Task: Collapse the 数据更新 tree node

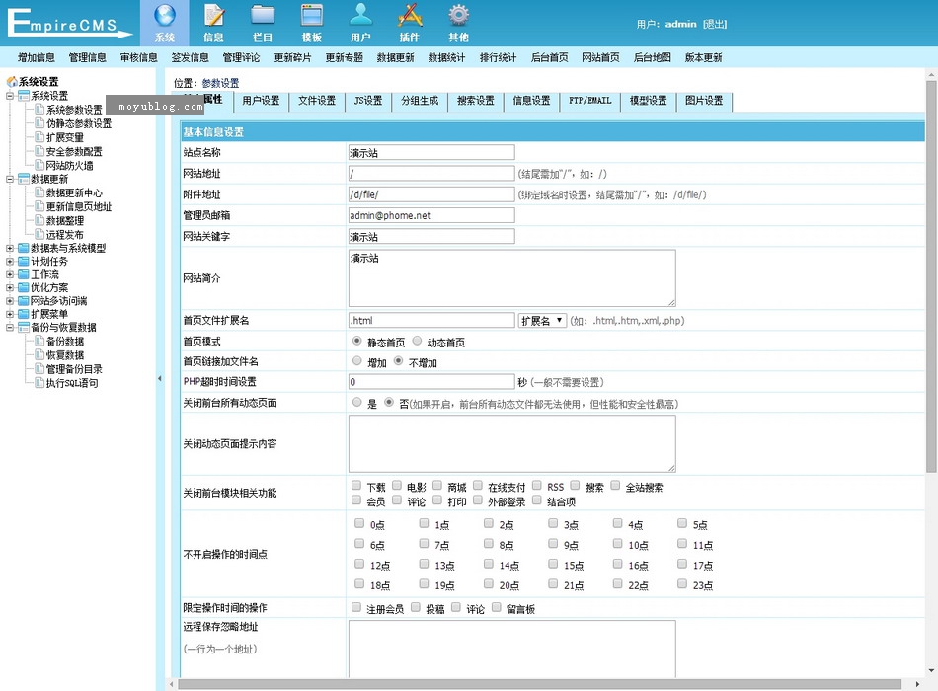Action: click(10, 179)
